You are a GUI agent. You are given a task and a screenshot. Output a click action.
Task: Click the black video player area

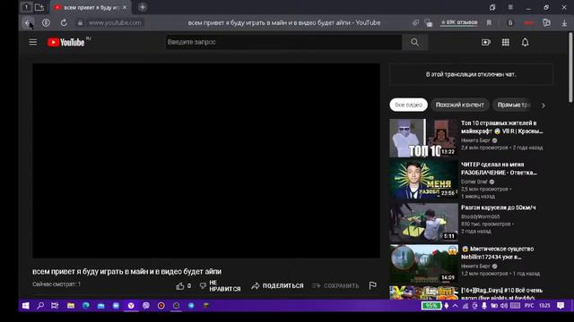(x=206, y=161)
